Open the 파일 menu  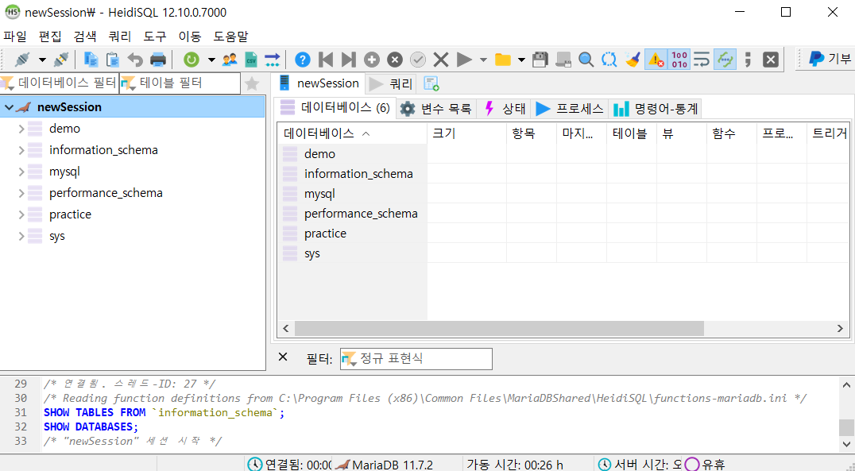coord(15,37)
